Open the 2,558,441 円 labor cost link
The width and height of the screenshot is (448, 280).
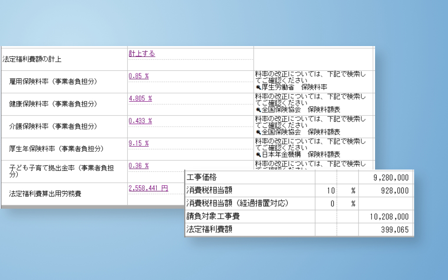coord(148,188)
